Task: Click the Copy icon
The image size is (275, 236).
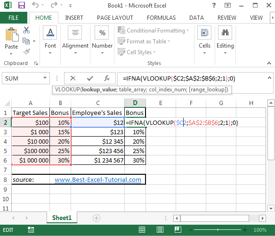Action: coord(26,41)
